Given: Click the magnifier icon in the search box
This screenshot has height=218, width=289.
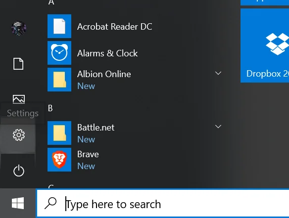Looking at the screenshot, I should (x=50, y=203).
